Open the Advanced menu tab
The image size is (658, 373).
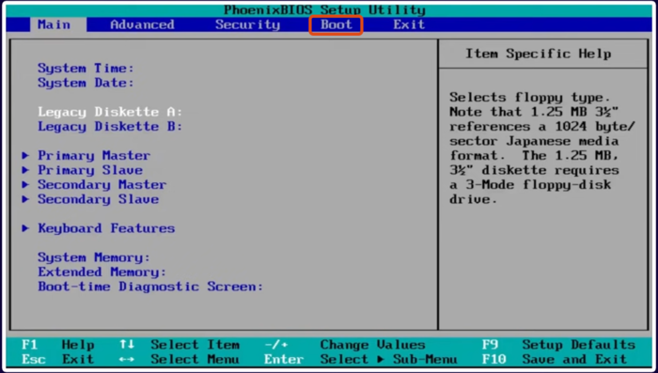pos(142,24)
